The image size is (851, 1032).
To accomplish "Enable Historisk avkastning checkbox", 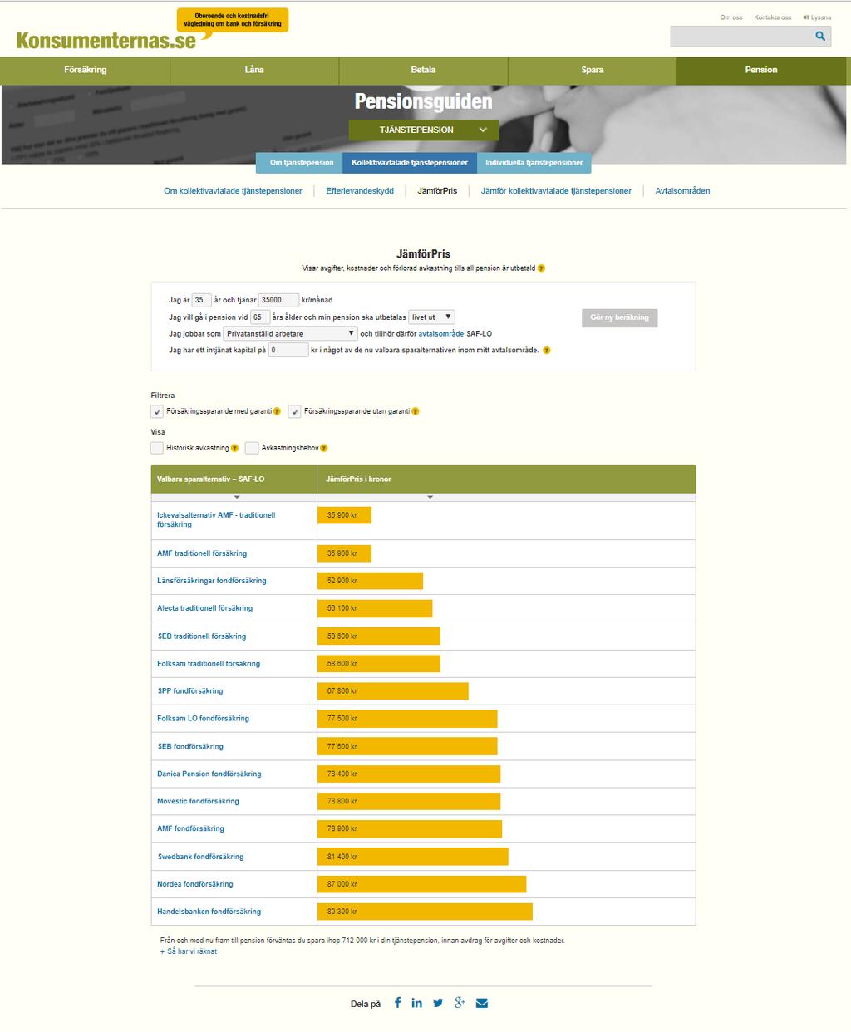I will (x=157, y=448).
